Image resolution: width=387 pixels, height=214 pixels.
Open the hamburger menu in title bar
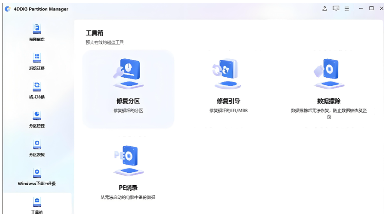tap(347, 9)
